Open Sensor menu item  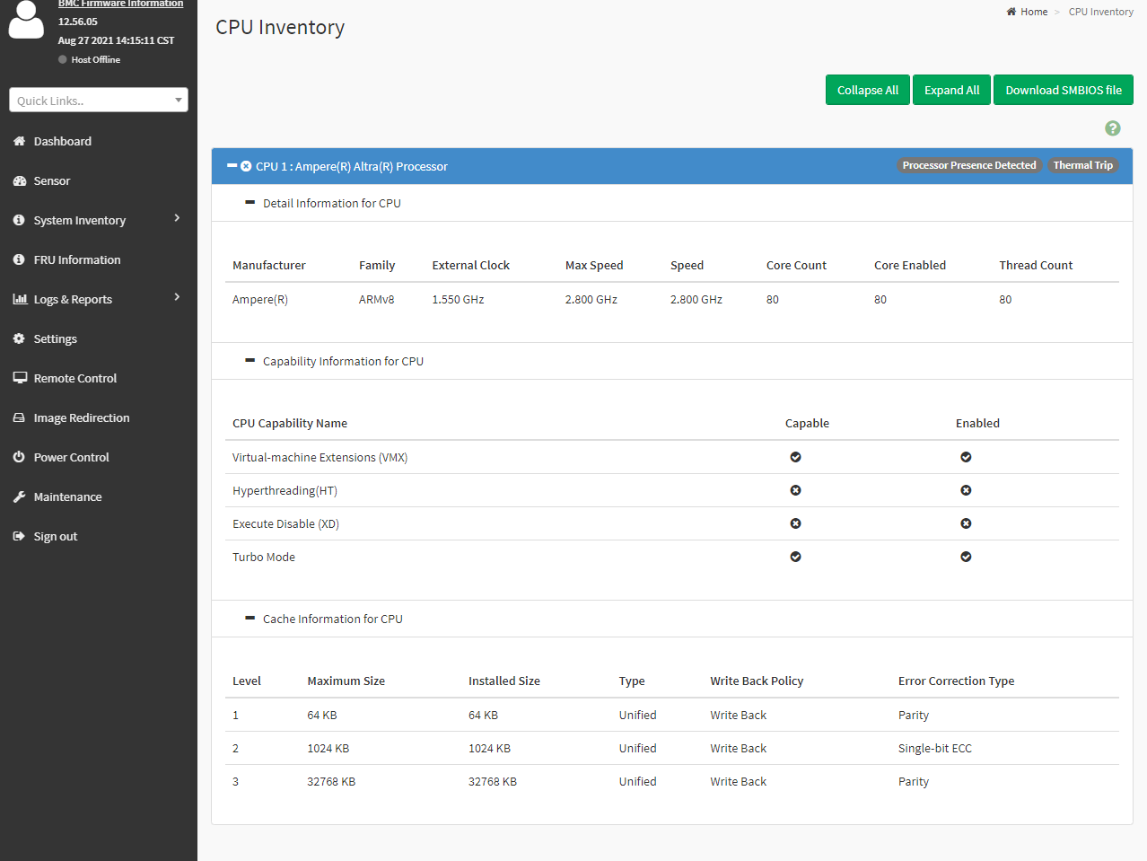99,180
